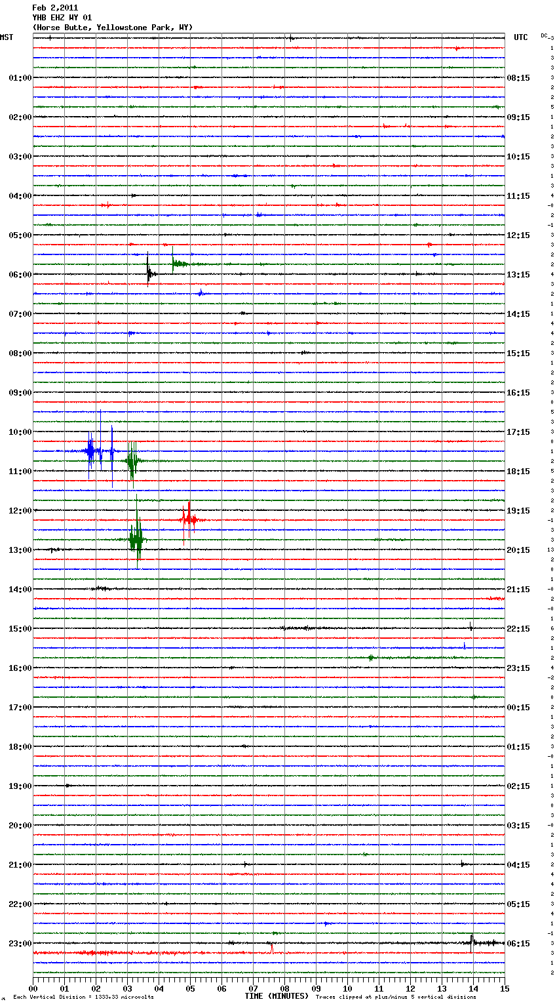Select the 04:00 MST row label
Image resolution: width=557 pixels, height=1006 pixels.
[20, 196]
